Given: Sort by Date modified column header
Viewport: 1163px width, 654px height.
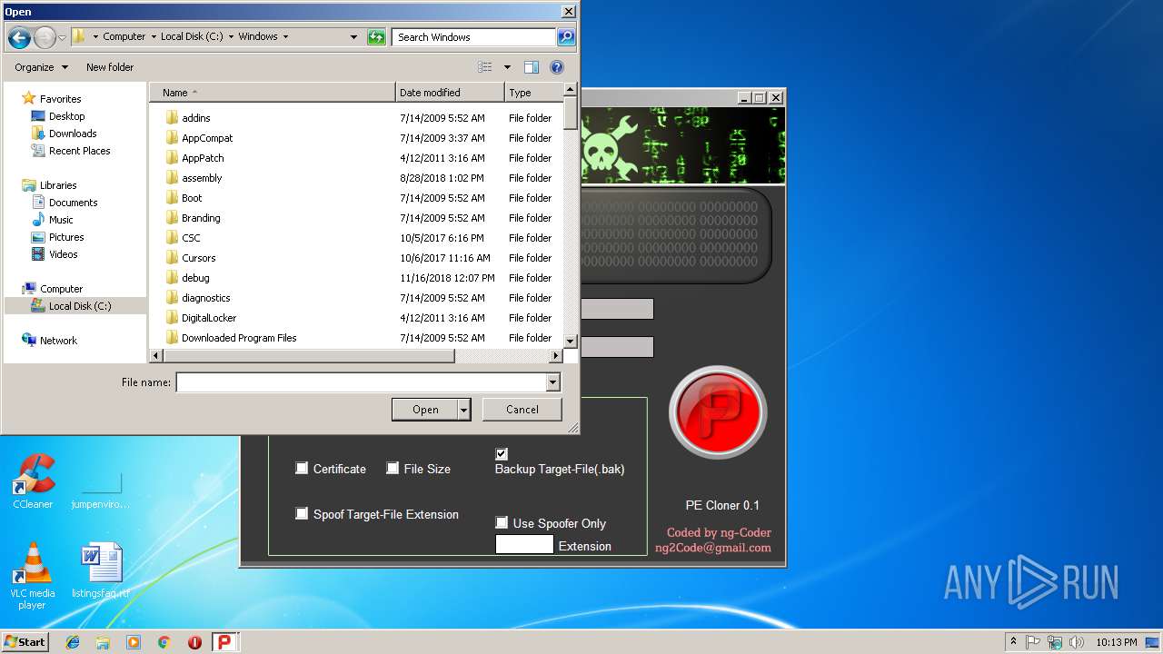Looking at the screenshot, I should point(450,93).
